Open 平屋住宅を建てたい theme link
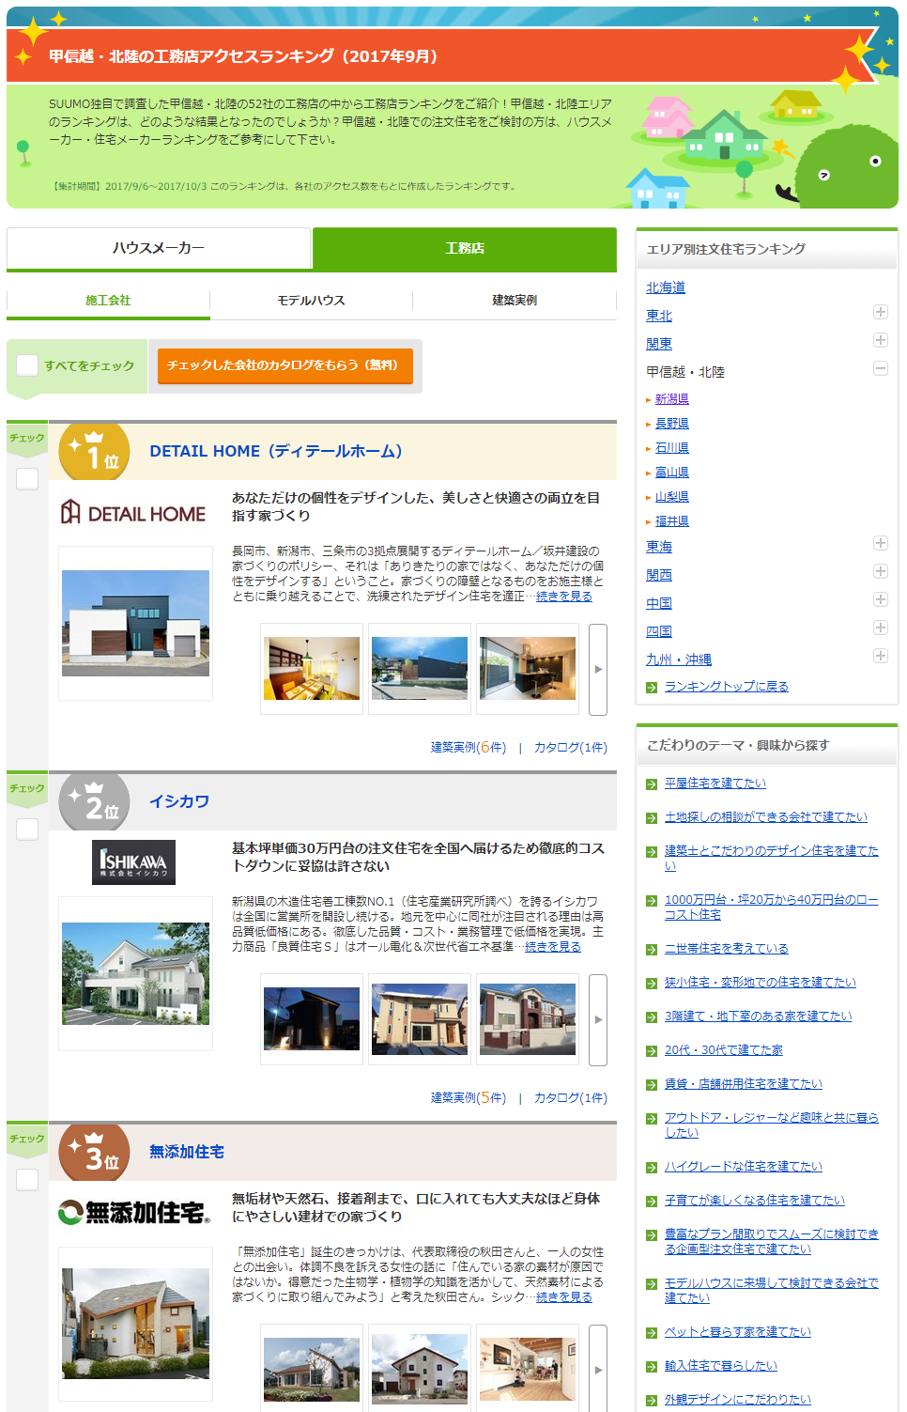Image resolution: width=907 pixels, height=1412 pixels. (x=715, y=784)
